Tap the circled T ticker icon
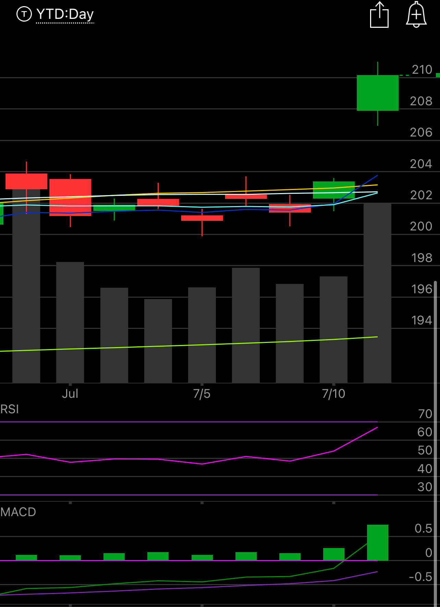 point(24,14)
